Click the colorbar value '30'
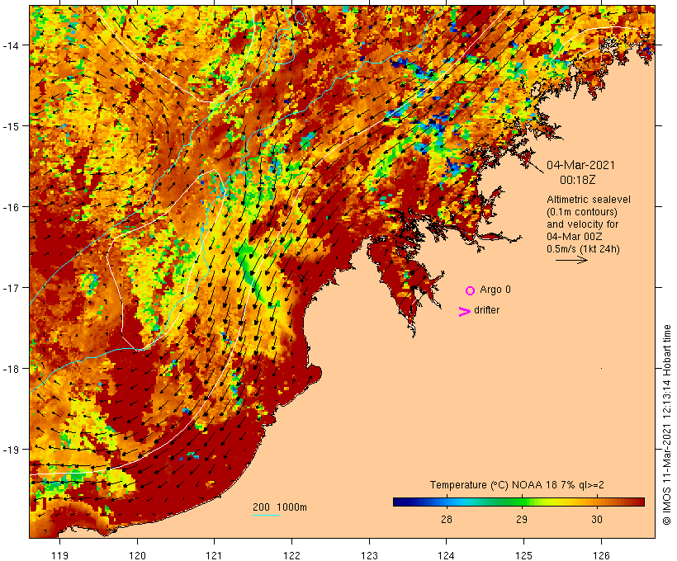The height and width of the screenshot is (561, 677). (597, 519)
